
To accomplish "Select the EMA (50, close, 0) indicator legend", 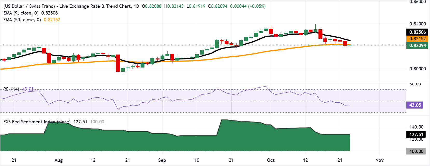I will (22, 20).
